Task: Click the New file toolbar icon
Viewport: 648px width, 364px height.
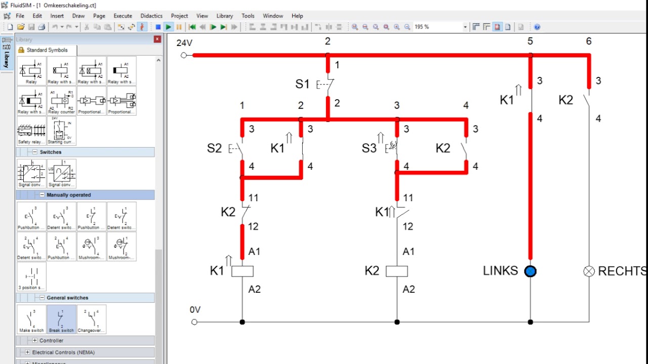Action: (x=10, y=27)
